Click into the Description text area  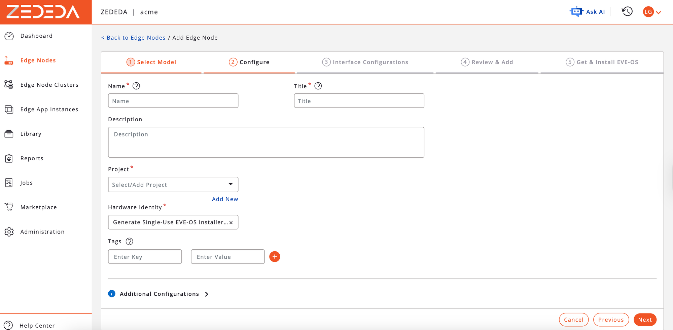click(266, 142)
